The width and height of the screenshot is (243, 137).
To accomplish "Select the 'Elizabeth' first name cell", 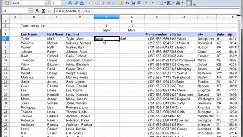I will 57,64.
